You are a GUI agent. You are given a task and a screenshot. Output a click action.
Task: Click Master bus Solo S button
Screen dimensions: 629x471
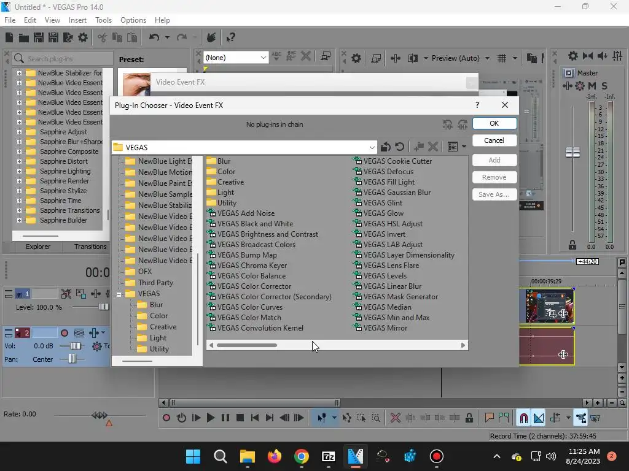[x=604, y=86]
